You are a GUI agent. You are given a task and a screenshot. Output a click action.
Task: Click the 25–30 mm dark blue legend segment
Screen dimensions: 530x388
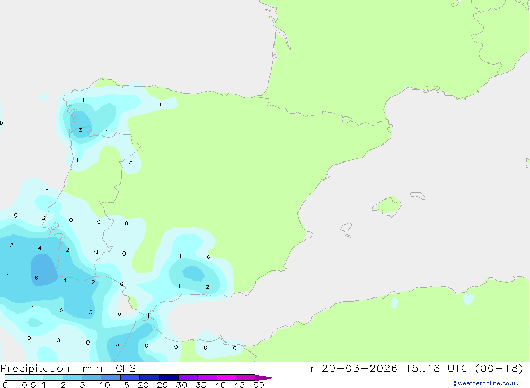169,377
